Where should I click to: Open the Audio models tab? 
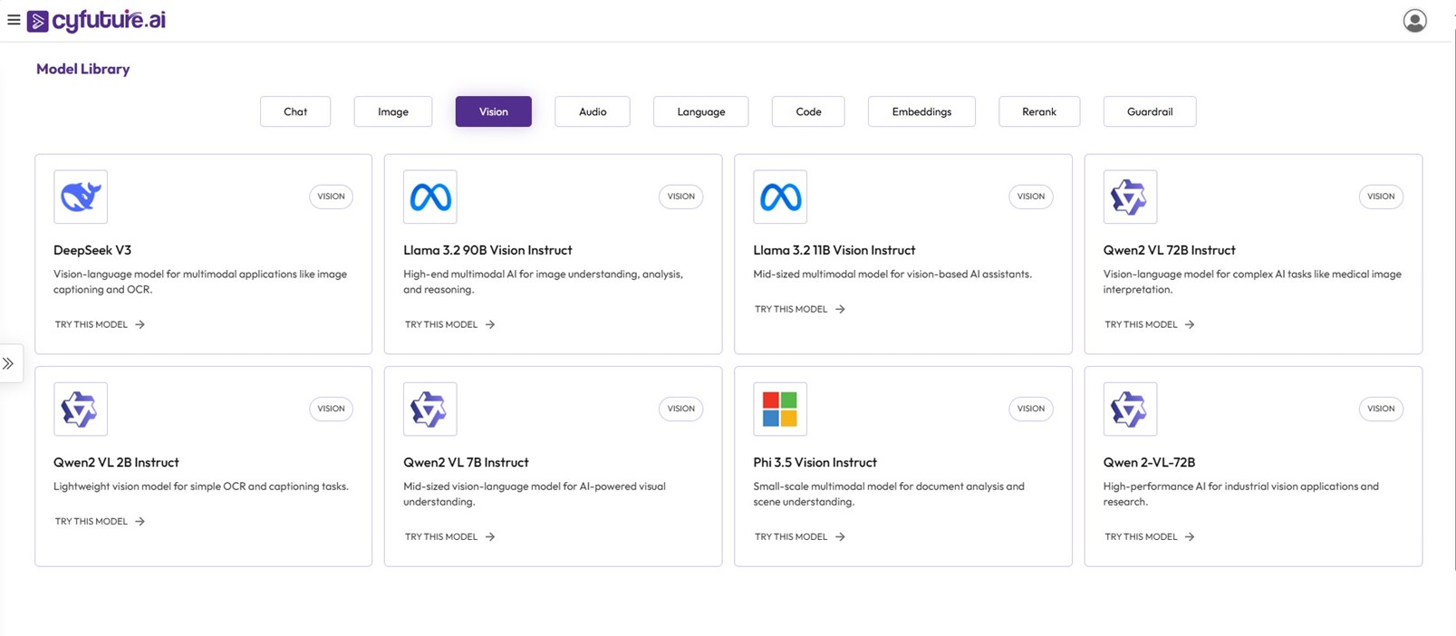(x=593, y=111)
